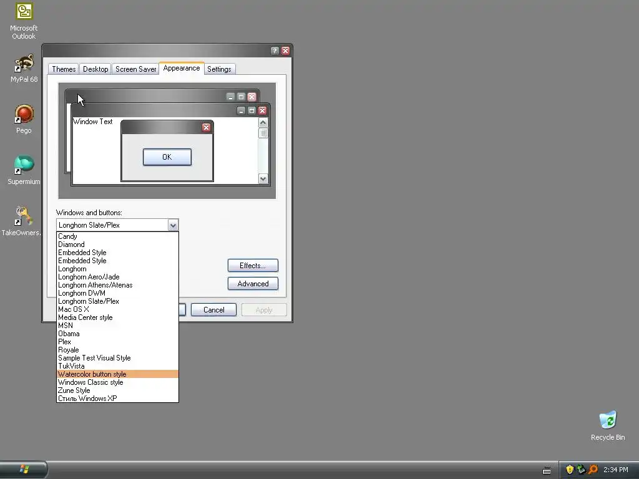Click the preview window scroll down arrow
Viewport: 639px width, 479px height.
pyautogui.click(x=263, y=178)
